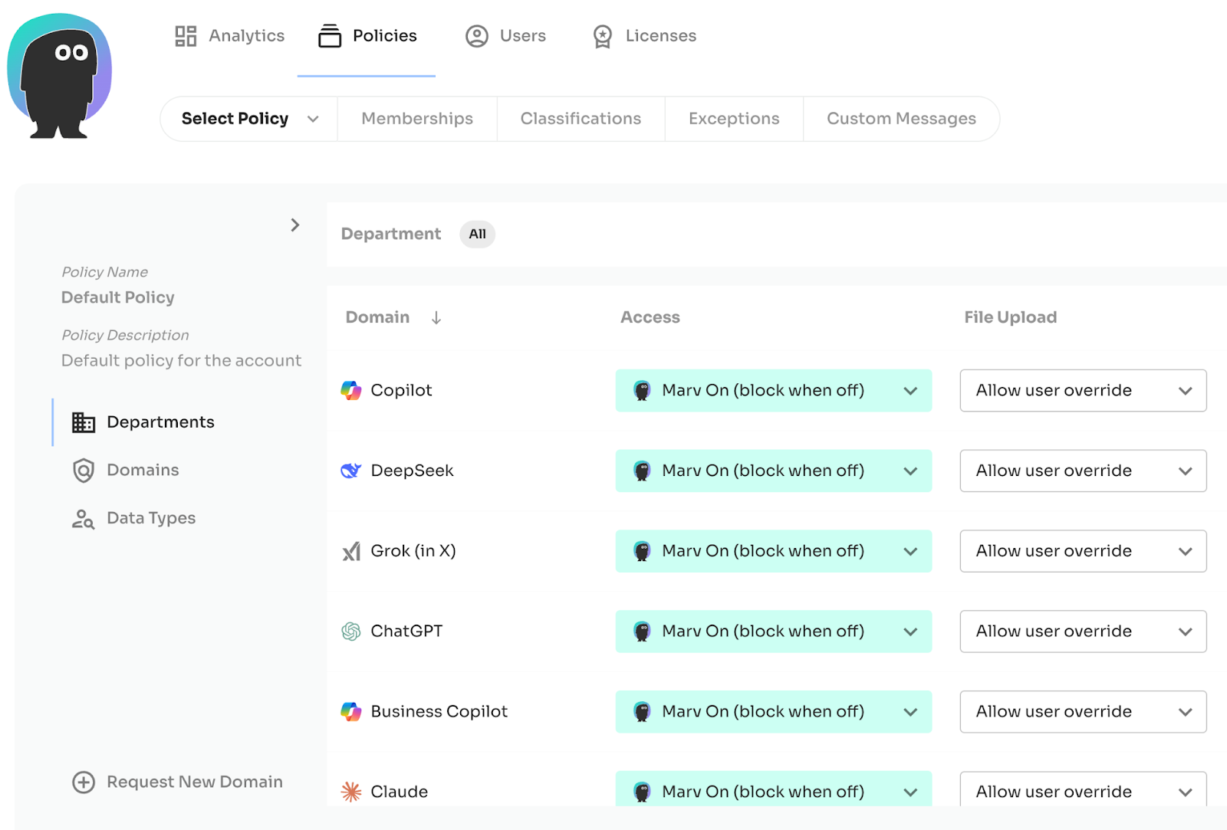Click the DeepSeek whale icon
Screen dimensions: 1227x830
pos(351,471)
